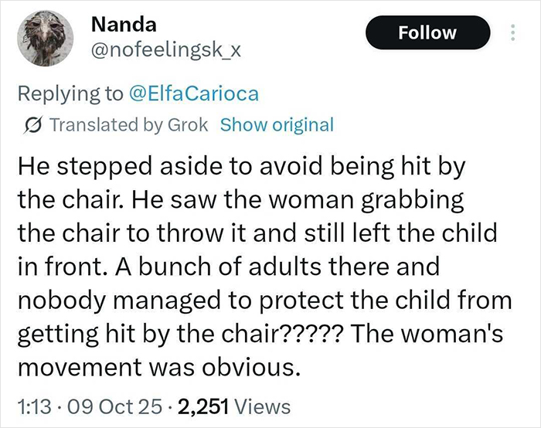Click the Grok slashed-circle icon

point(35,125)
